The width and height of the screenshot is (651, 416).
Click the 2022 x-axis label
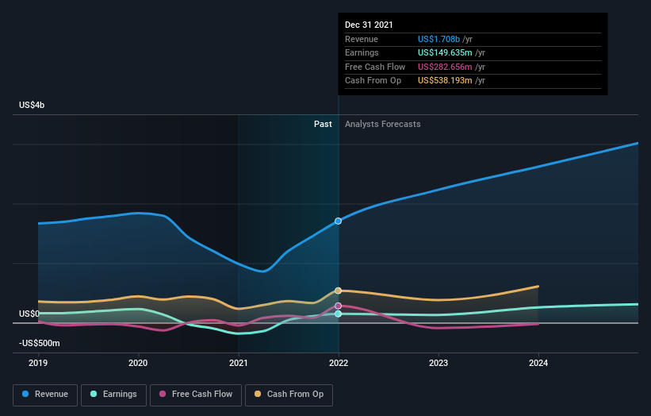[x=339, y=364]
